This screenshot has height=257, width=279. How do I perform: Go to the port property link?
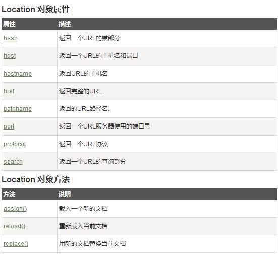pyautogui.click(x=9, y=126)
